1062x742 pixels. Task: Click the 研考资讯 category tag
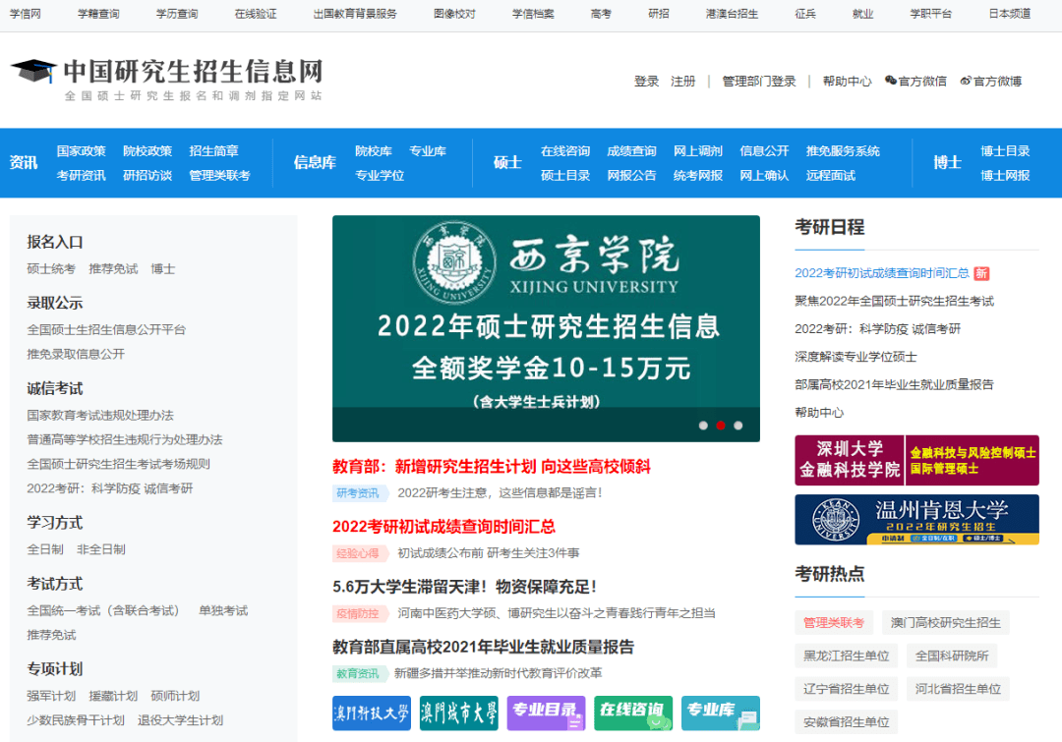(358, 492)
